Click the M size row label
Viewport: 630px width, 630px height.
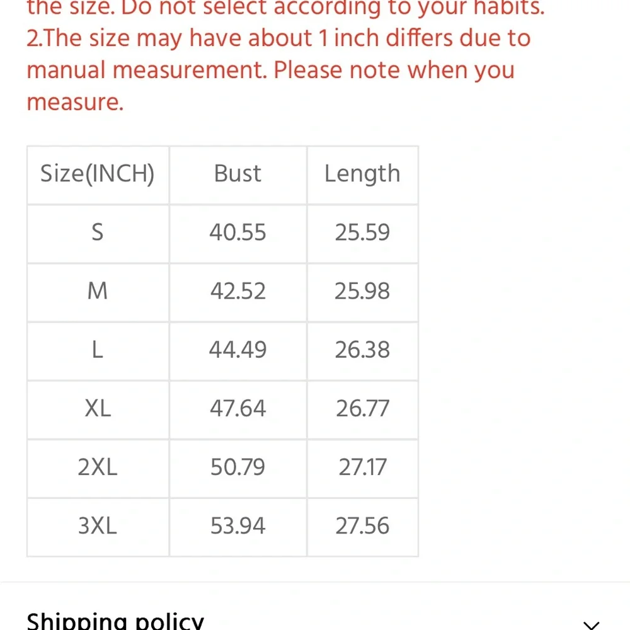98,291
